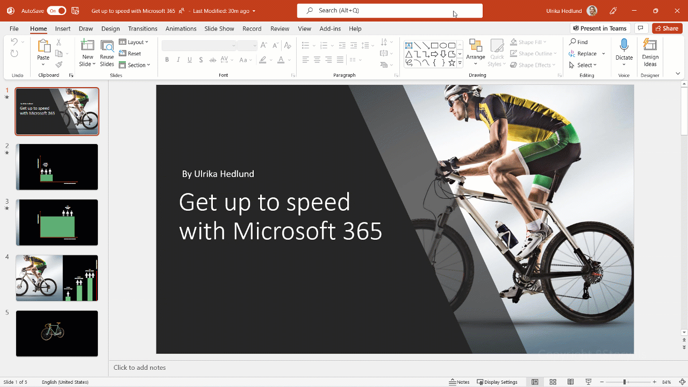Switch to the Slide Show tab
The height and width of the screenshot is (387, 688).
[x=219, y=28]
